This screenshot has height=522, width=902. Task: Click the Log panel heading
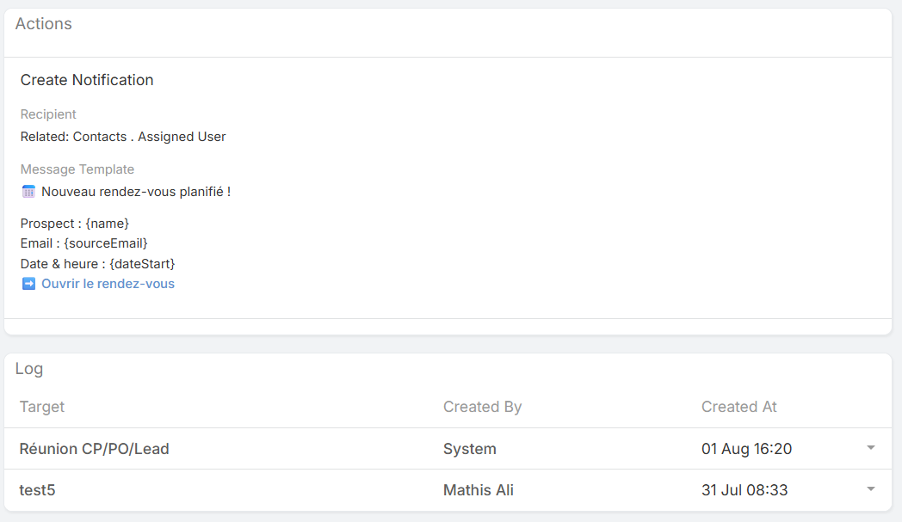29,369
